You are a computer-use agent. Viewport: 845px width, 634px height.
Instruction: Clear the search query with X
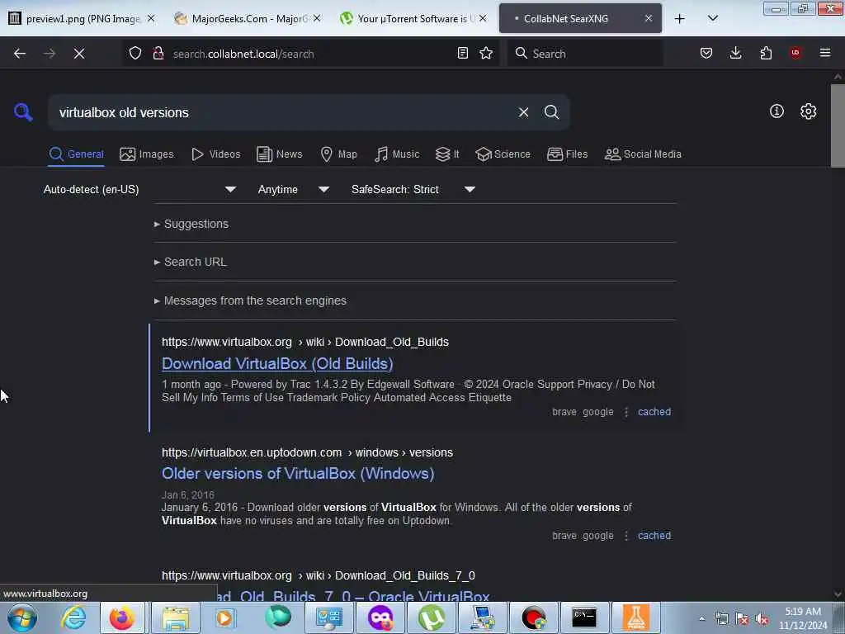523,112
